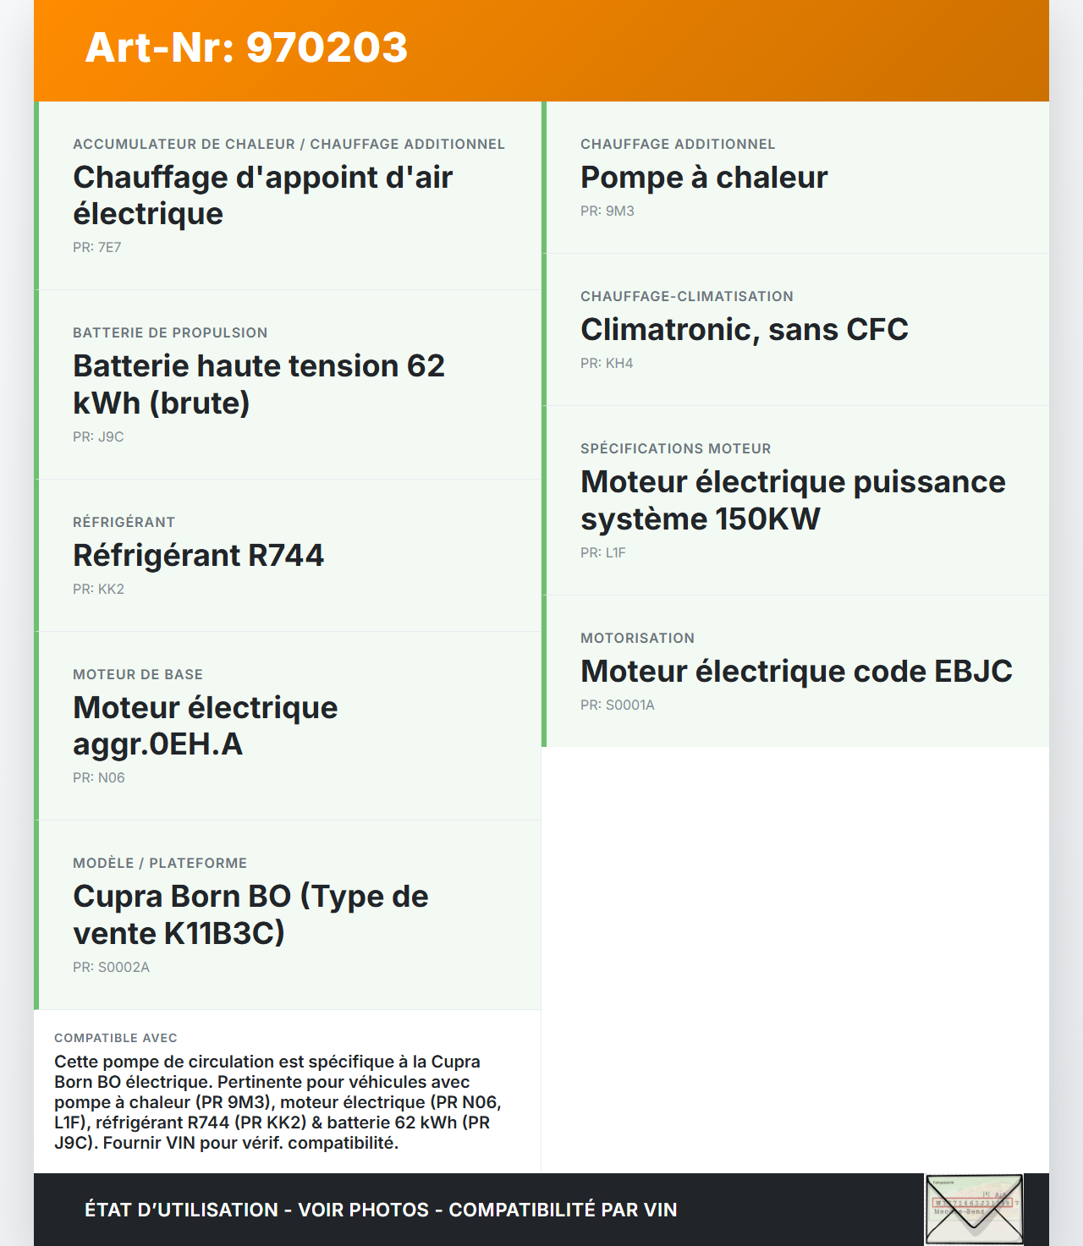Click the Moteur électrique aggr.0EH.A heading
Image resolution: width=1083 pixels, height=1246 pixels.
(206, 726)
